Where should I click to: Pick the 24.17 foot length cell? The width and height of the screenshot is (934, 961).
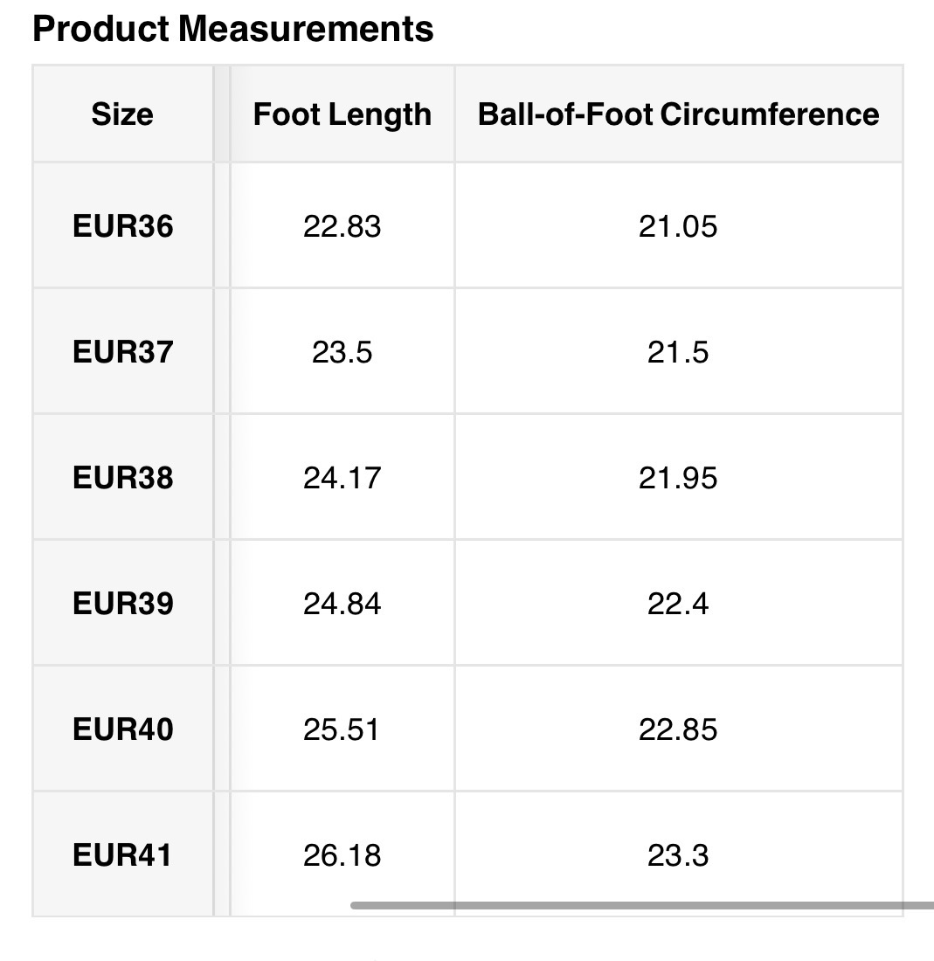(x=342, y=479)
